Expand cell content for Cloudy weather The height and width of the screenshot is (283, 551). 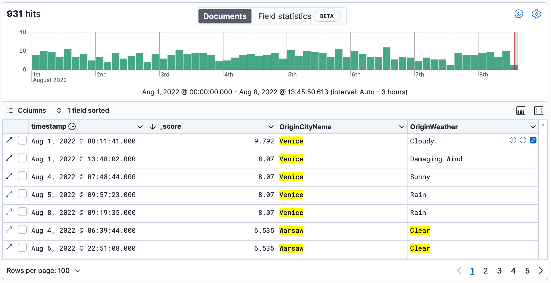click(x=533, y=140)
